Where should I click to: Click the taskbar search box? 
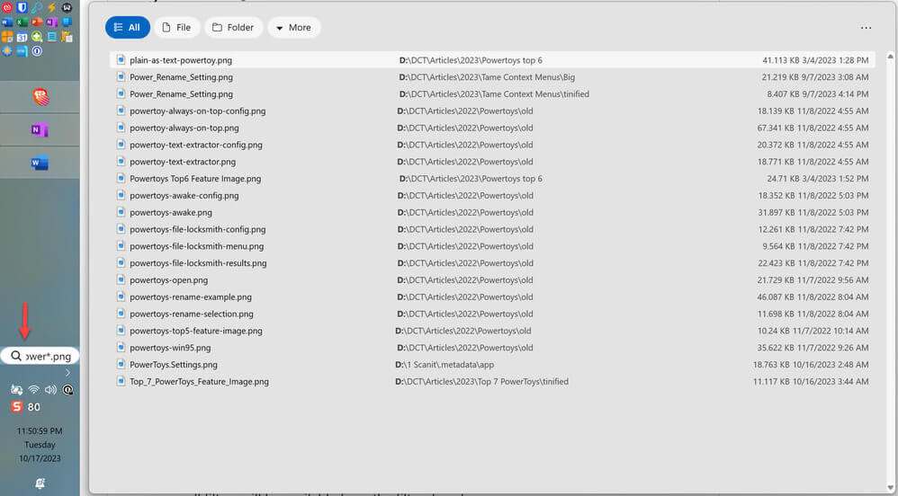(x=40, y=356)
